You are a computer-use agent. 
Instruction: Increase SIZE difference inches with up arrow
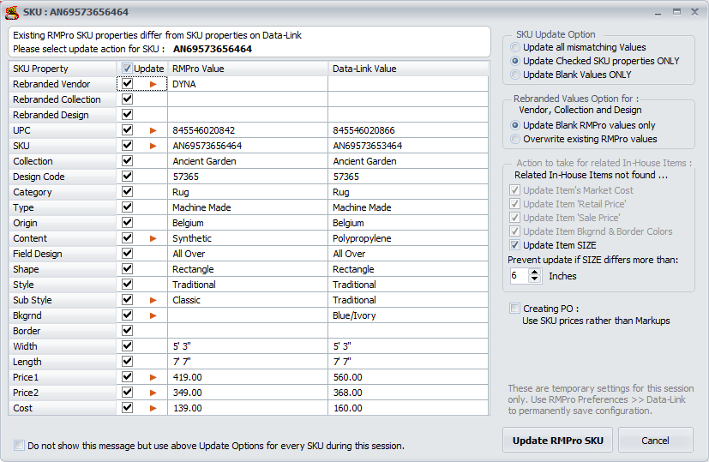tap(535, 273)
